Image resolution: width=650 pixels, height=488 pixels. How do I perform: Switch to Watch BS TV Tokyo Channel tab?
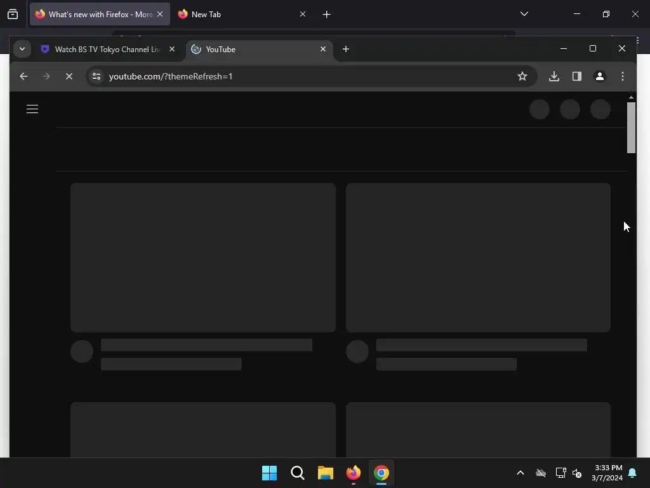(108, 50)
